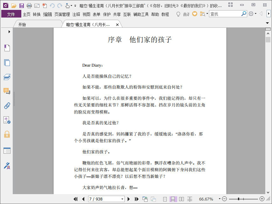Toggle continuous page view mode
The width and height of the screenshot is (272, 204).
[173, 199]
